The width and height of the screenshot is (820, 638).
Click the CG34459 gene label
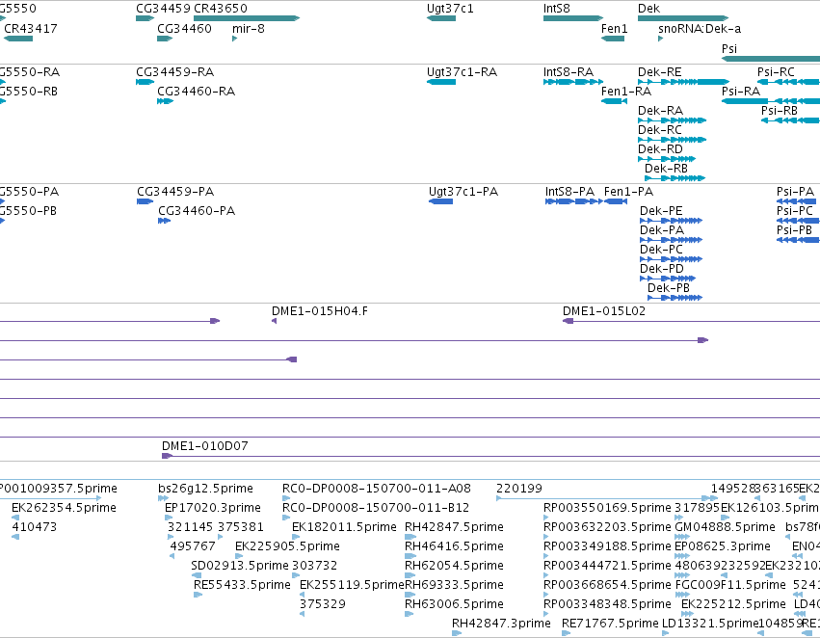coord(163,9)
